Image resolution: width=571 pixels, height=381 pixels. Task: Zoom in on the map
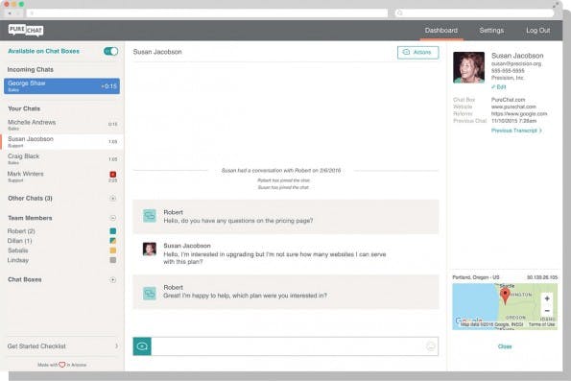click(x=547, y=298)
